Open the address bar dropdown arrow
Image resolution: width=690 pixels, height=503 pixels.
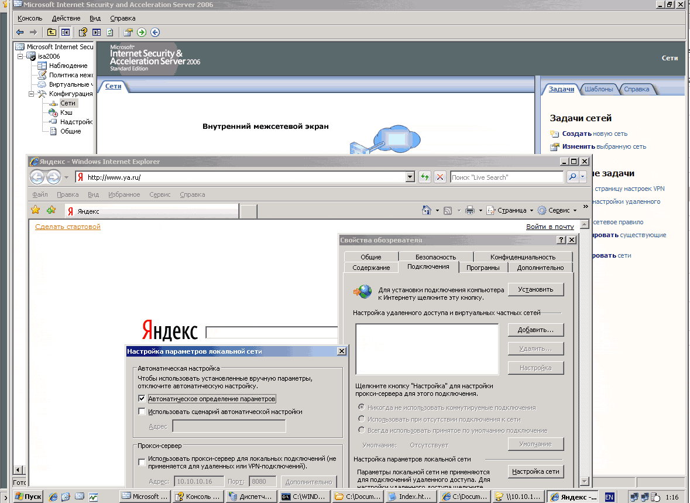click(410, 177)
